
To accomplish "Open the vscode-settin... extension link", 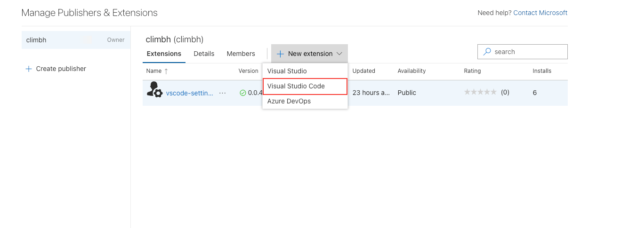I will point(189,93).
